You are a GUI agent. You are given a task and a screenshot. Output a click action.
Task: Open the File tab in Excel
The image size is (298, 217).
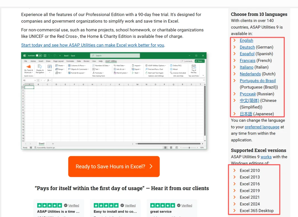26,61
